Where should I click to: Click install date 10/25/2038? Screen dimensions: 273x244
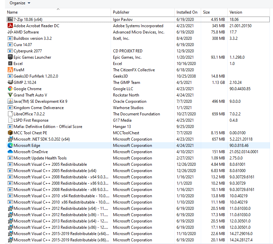(186, 76)
